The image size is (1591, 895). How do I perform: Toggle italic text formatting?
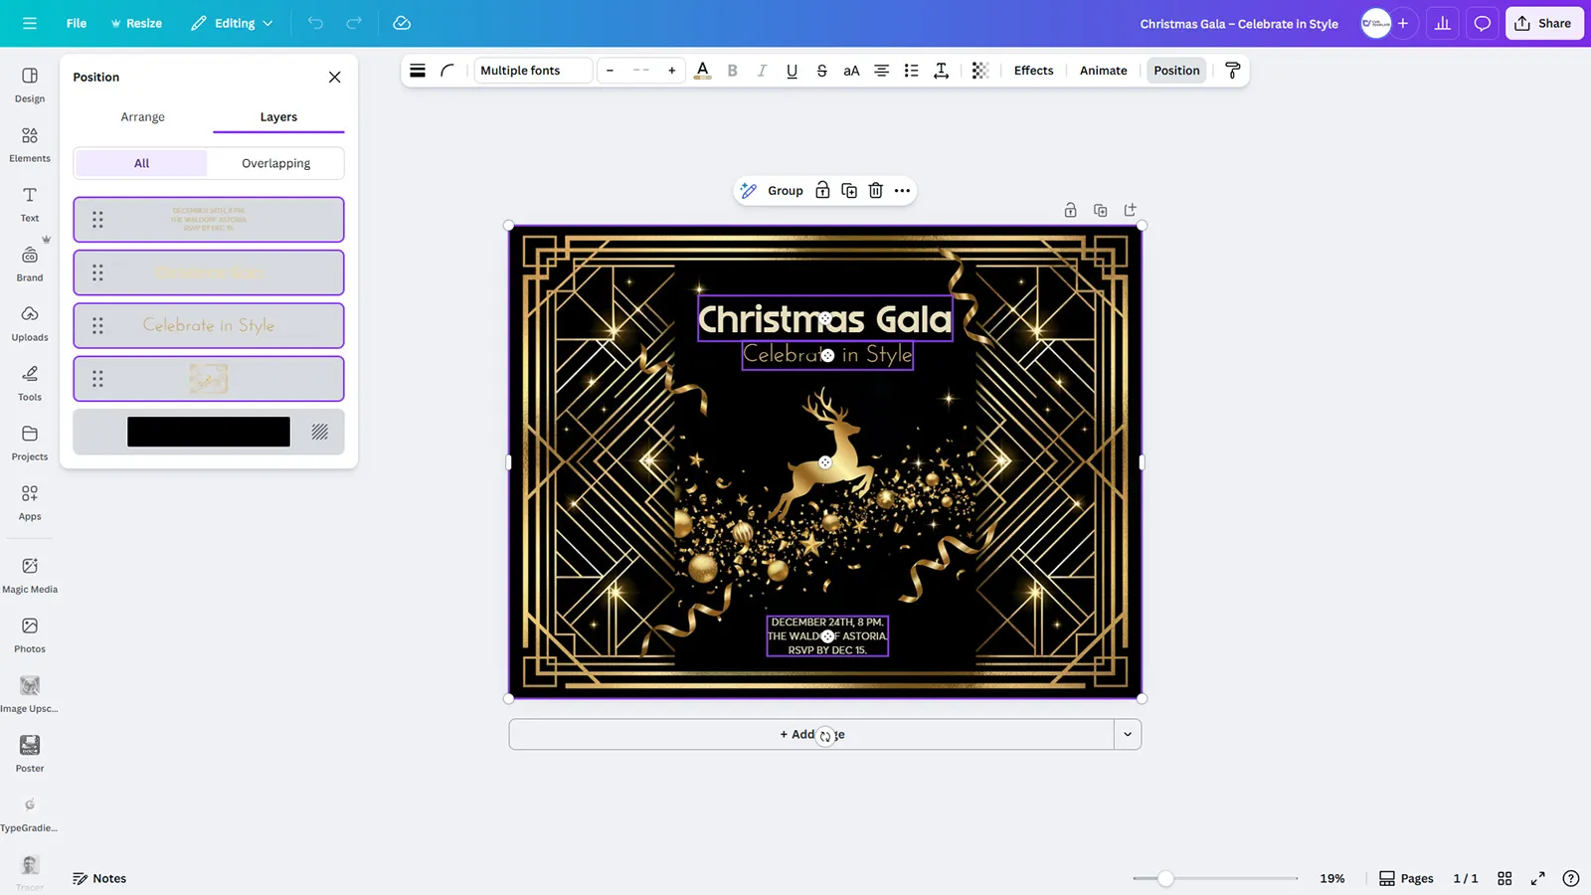[762, 71]
